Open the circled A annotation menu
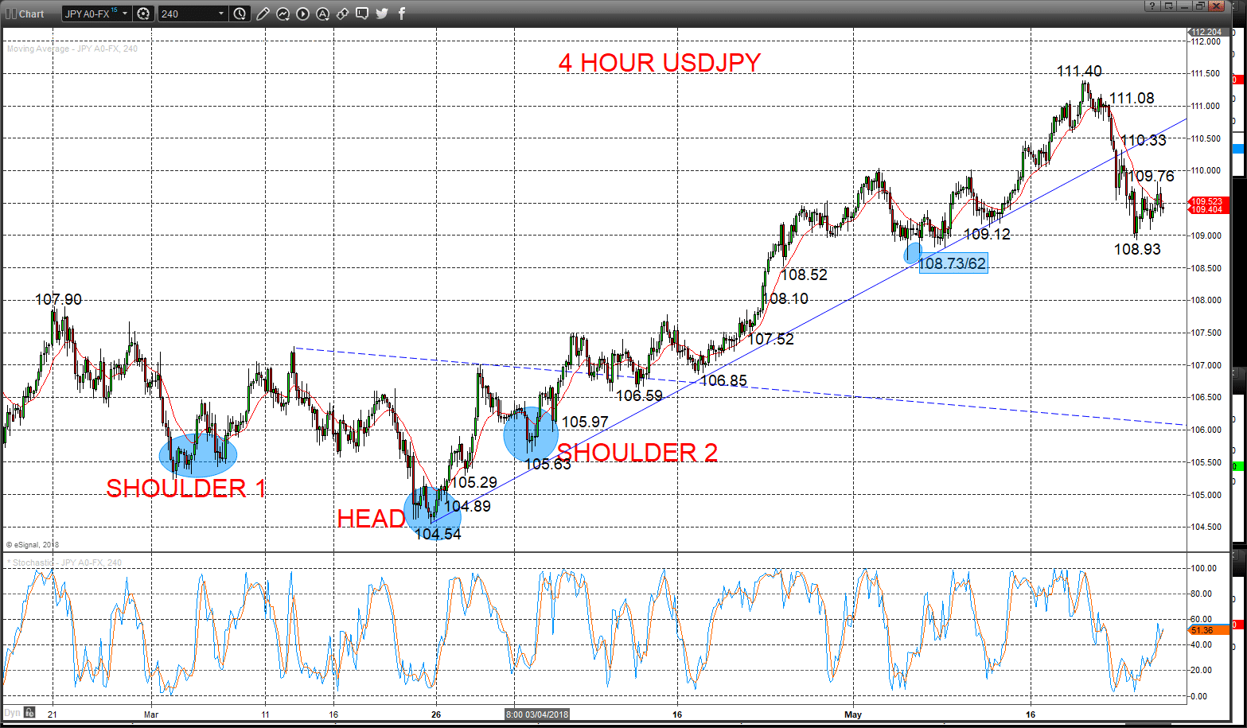Screen dimensions: 1247x728 tap(322, 14)
